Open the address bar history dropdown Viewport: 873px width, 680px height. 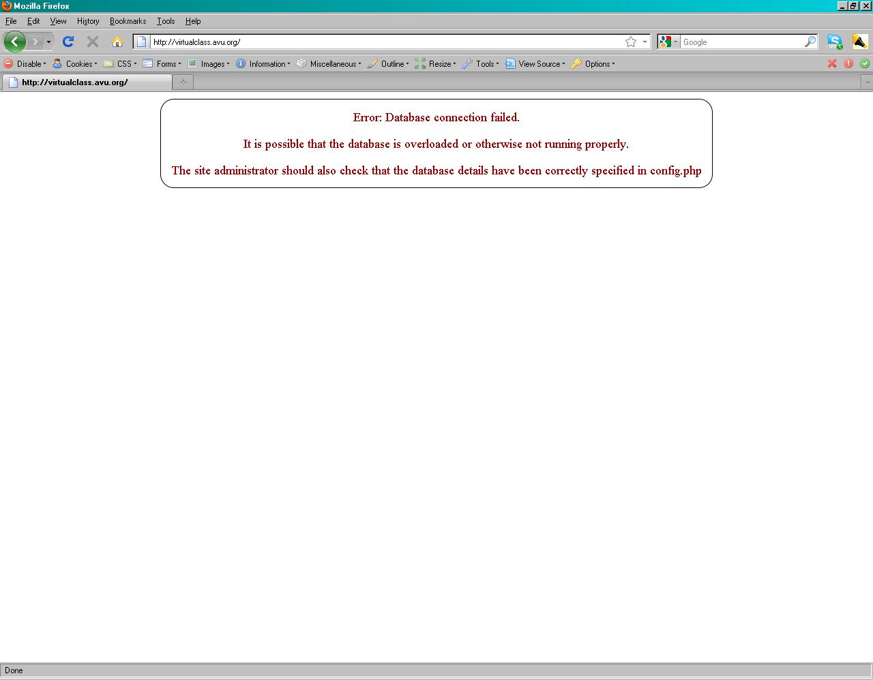(x=645, y=42)
